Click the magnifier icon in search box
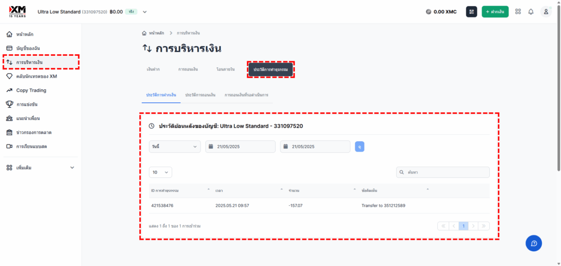The height and width of the screenshot is (266, 561). [402, 172]
